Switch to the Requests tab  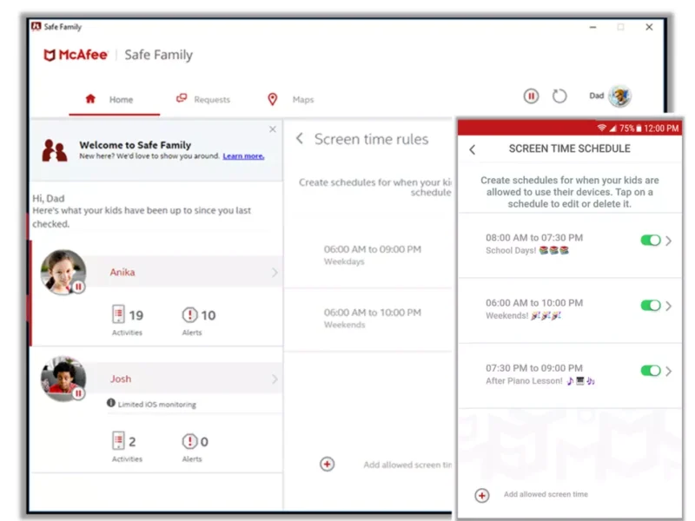(203, 100)
